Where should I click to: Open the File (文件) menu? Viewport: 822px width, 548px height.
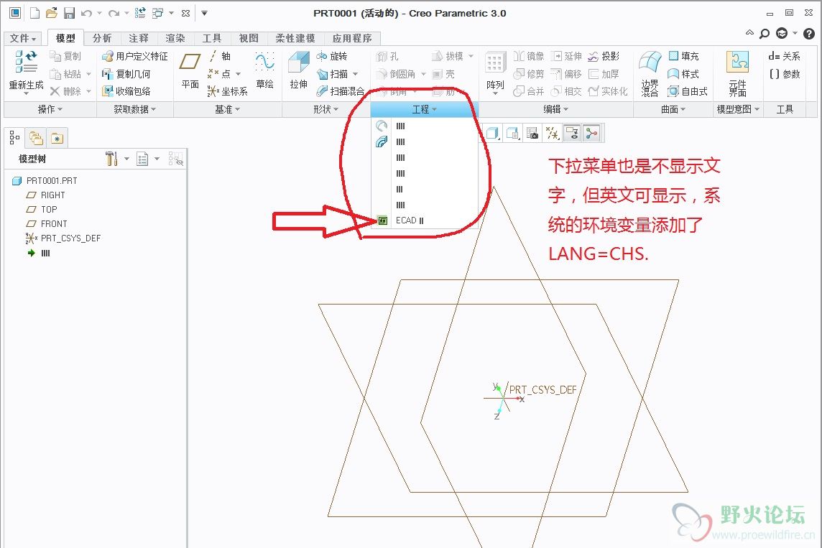(x=22, y=38)
